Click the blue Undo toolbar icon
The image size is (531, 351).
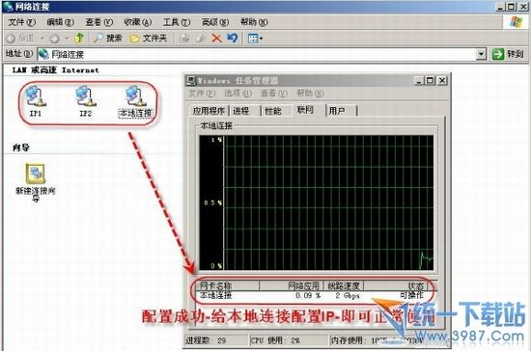coord(233,38)
